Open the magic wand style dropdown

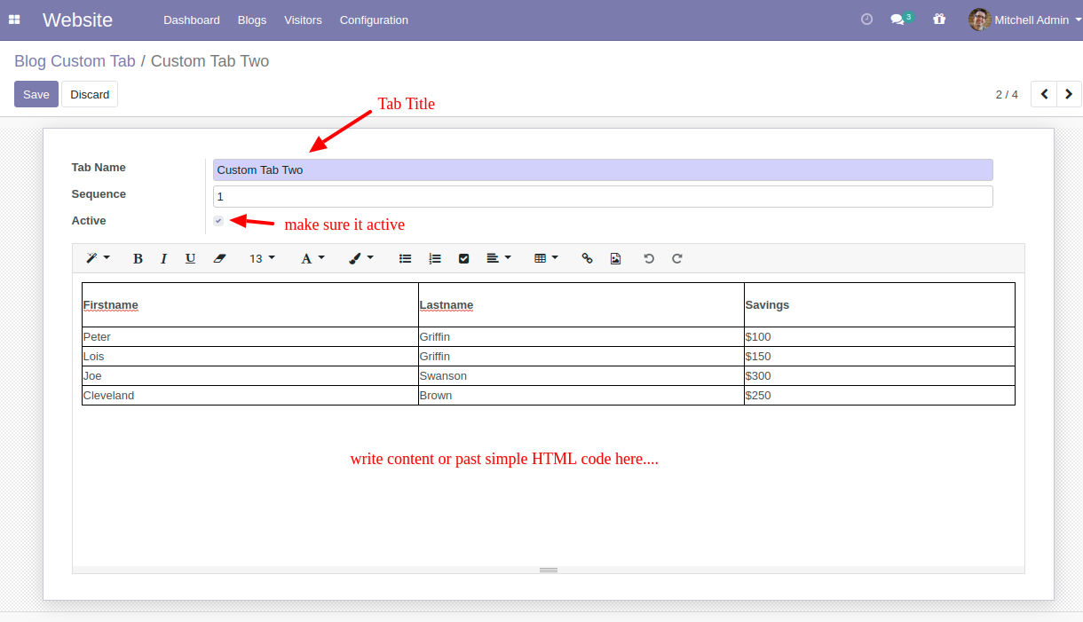coord(97,258)
